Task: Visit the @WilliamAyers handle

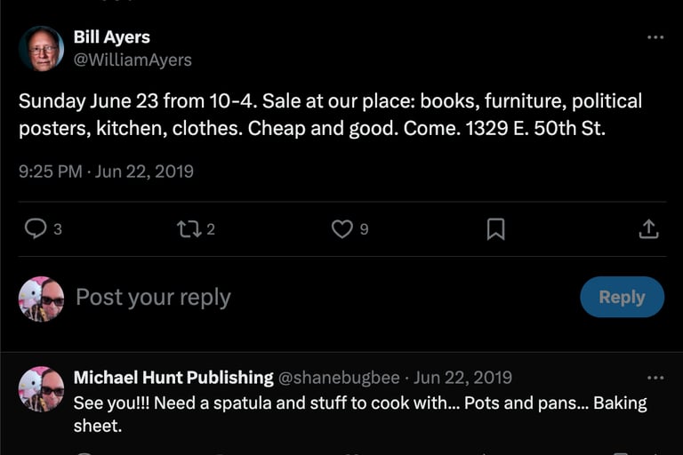Action: 133,60
